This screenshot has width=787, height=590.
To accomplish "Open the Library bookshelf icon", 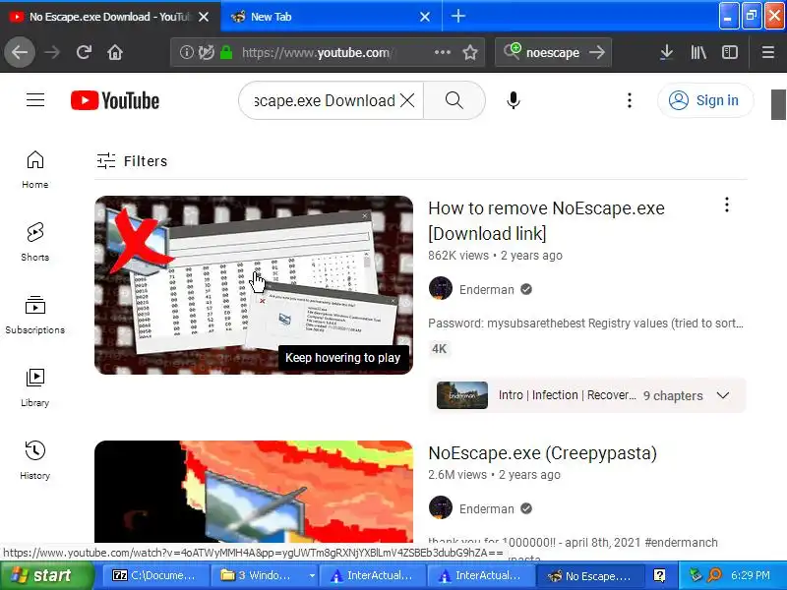I will point(698,52).
